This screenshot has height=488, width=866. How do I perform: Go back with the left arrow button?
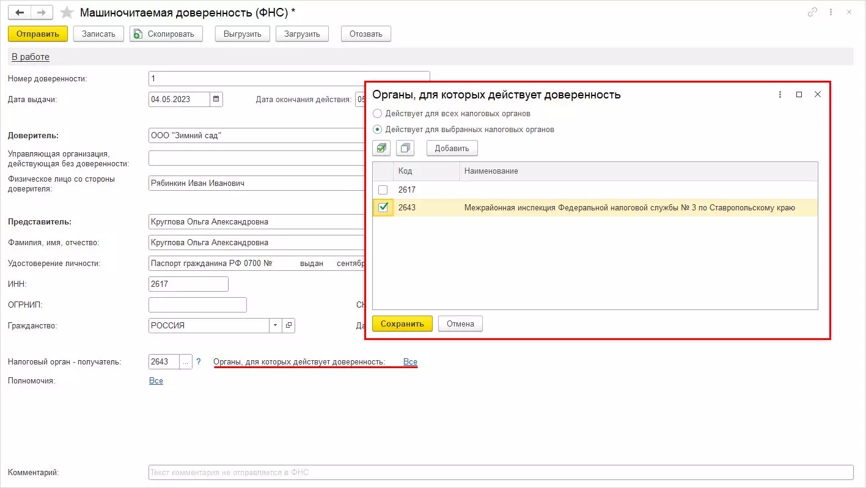click(20, 12)
